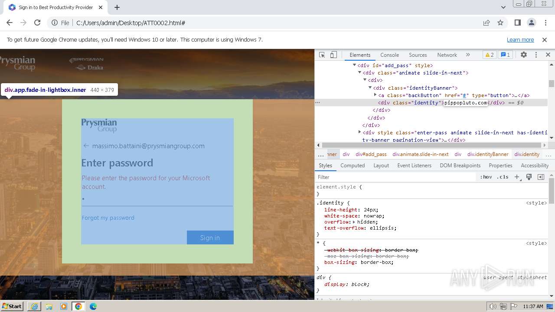Click the Sign in button
Viewport: 555px width, 312px height.
(210, 237)
